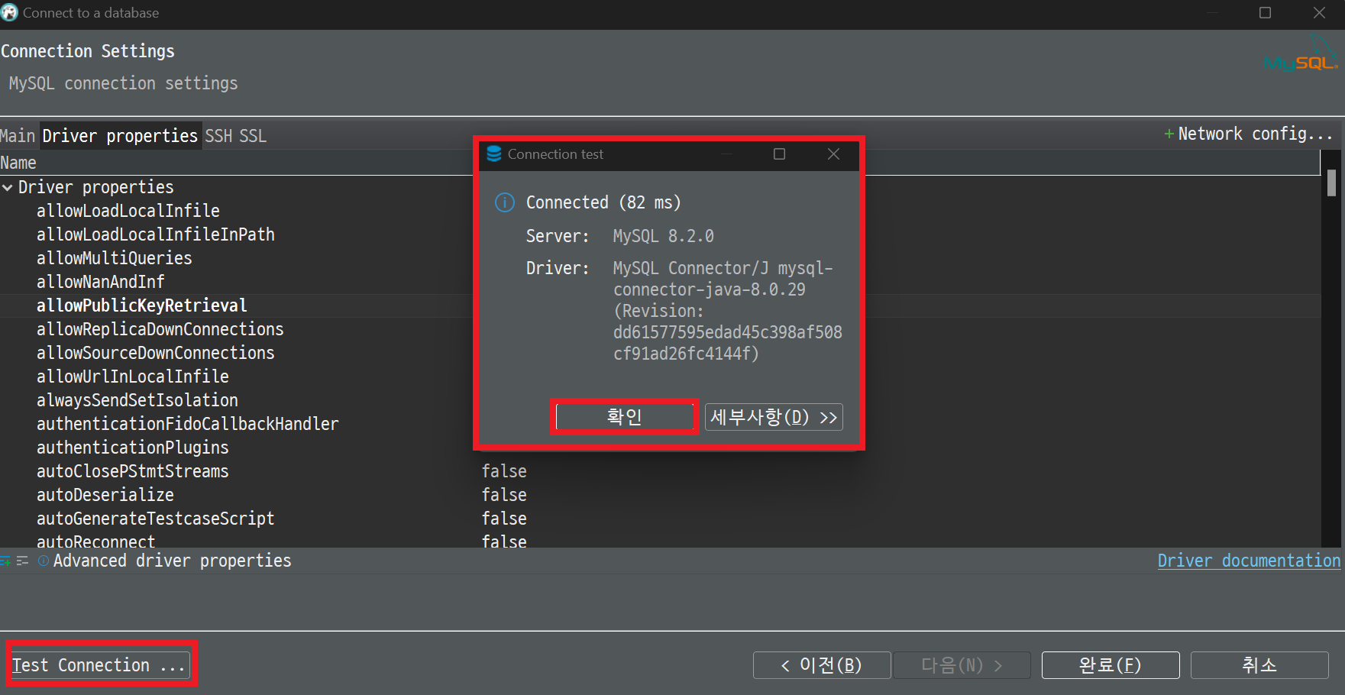Maximize the Connect to a database window
The width and height of the screenshot is (1345, 695).
point(1266,13)
